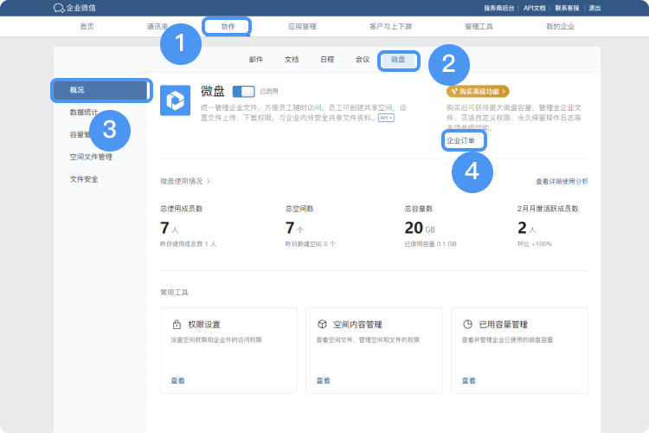Viewport: 649px width, 433px height.
Task: Click the 常用工具 heading
Action: pos(174,293)
